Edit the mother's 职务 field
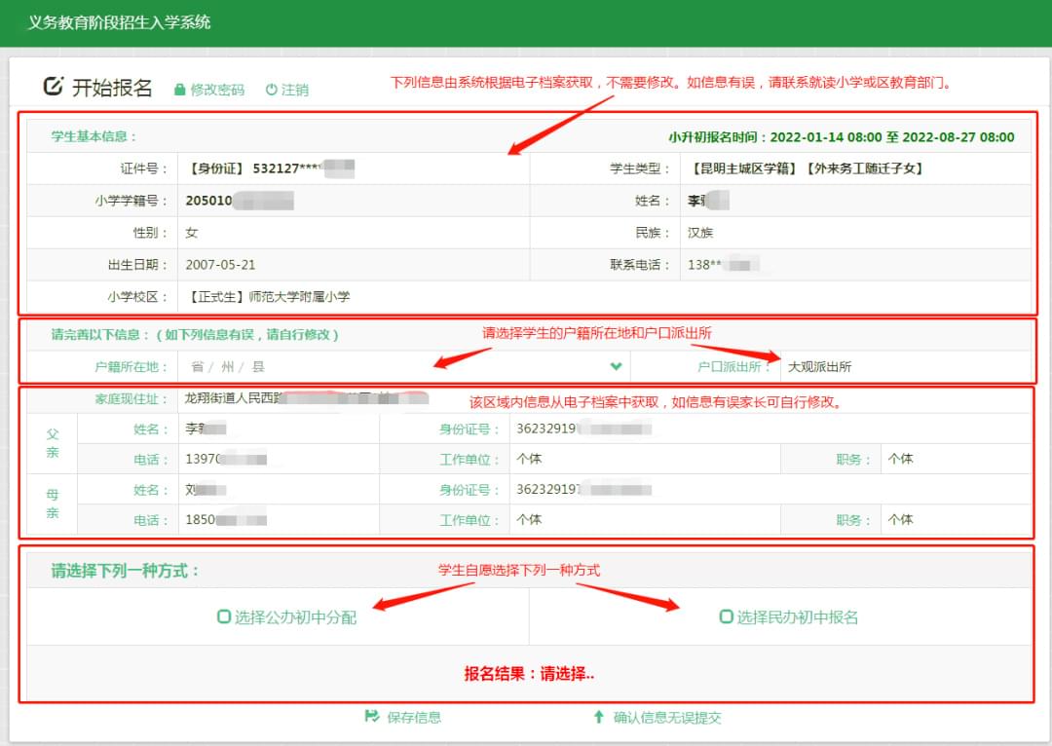The width and height of the screenshot is (1052, 746). pyautogui.click(x=955, y=520)
